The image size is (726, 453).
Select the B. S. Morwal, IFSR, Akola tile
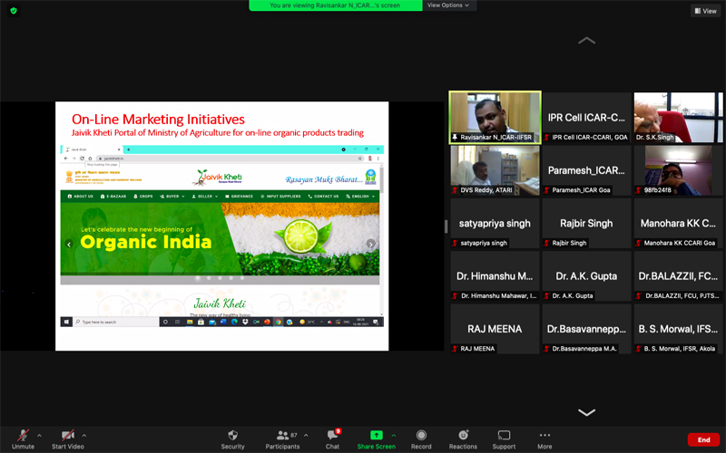tap(678, 329)
